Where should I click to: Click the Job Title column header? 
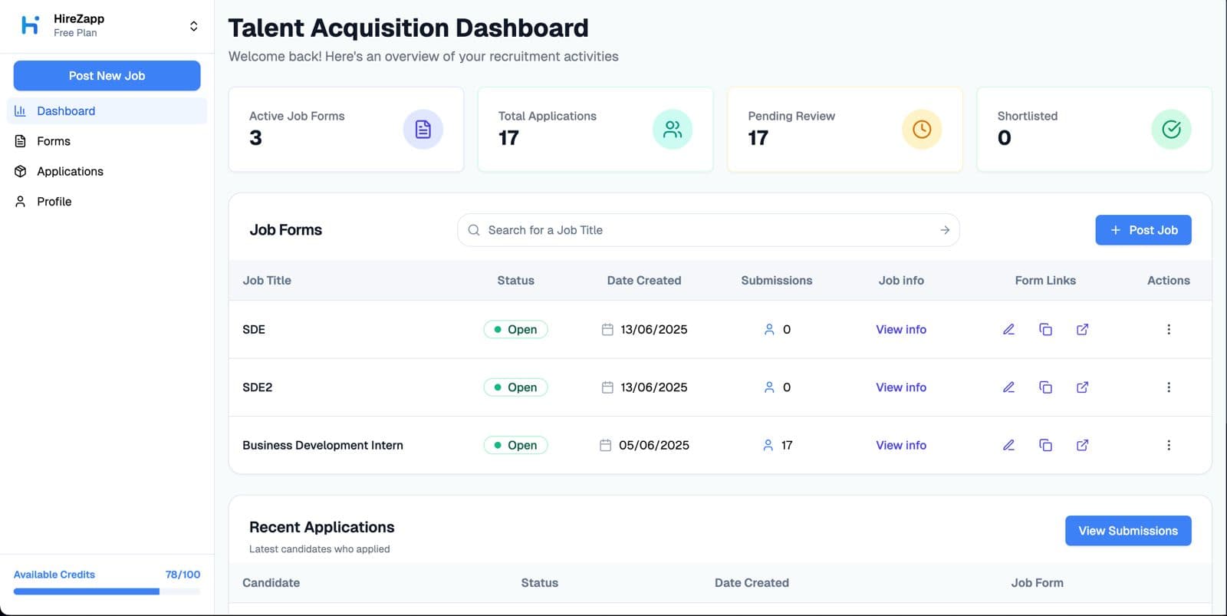[267, 281]
